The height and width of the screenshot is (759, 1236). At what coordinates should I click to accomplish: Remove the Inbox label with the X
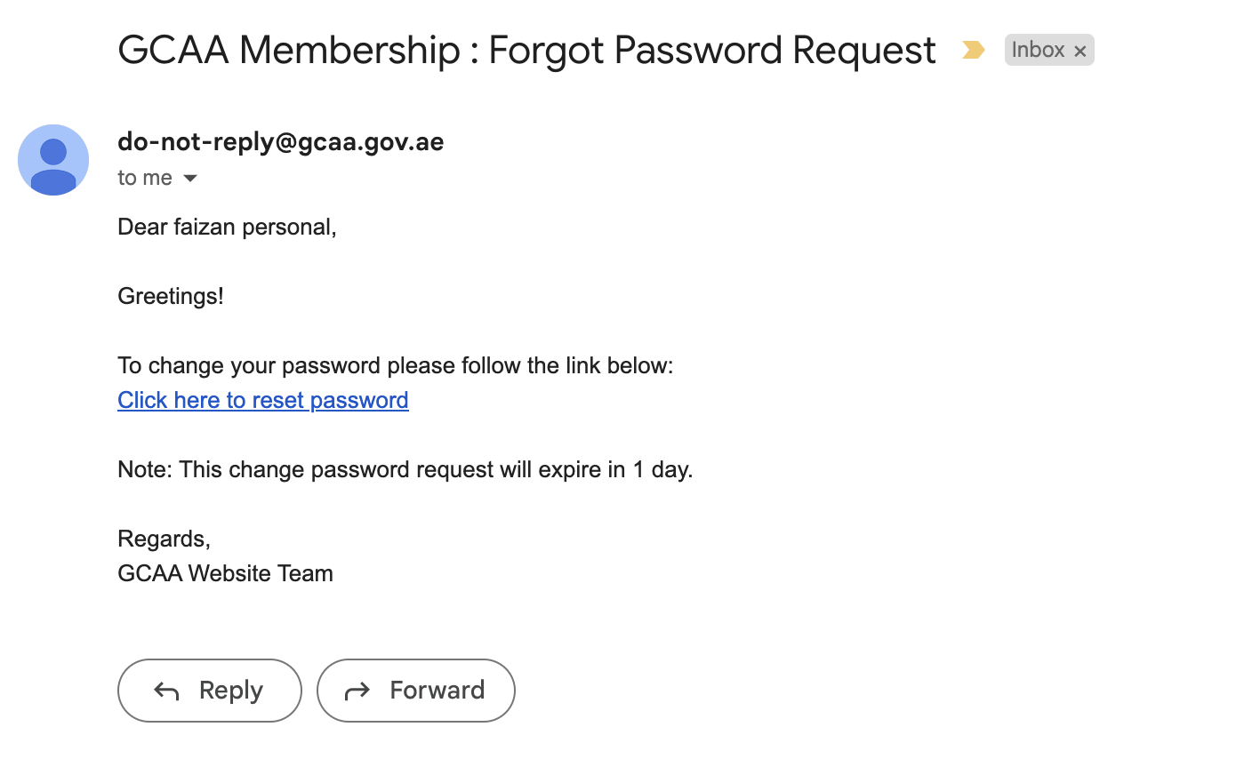coord(1080,52)
